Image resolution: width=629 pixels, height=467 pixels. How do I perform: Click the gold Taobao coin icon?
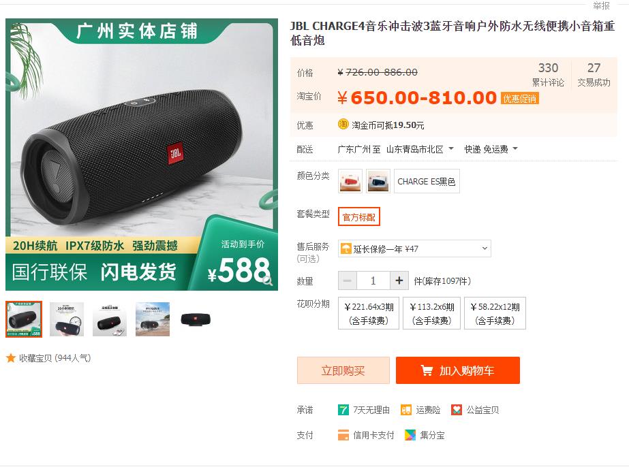pos(343,125)
